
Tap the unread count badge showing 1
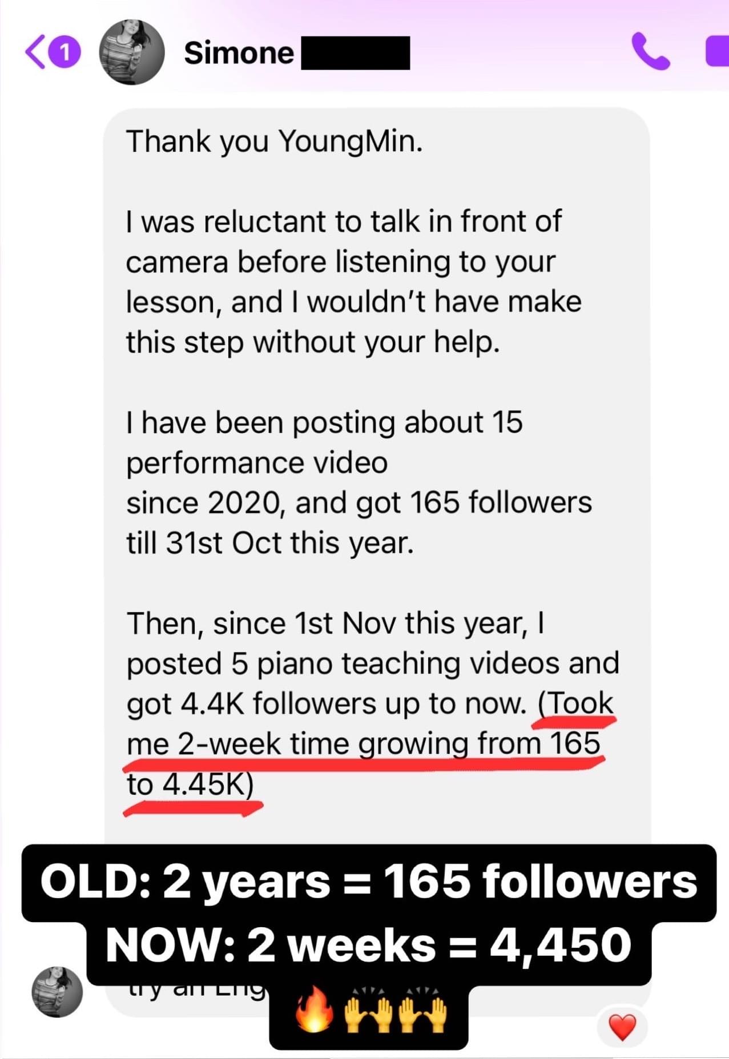[66, 53]
